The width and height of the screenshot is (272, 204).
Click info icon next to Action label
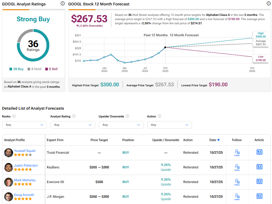159,116
